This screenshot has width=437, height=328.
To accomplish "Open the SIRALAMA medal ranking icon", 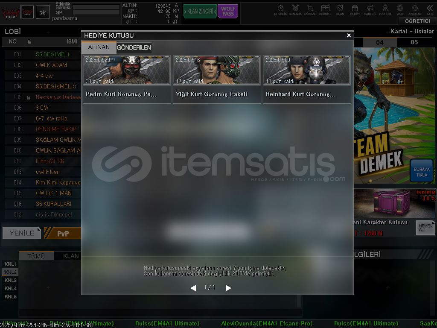I will point(295,10).
